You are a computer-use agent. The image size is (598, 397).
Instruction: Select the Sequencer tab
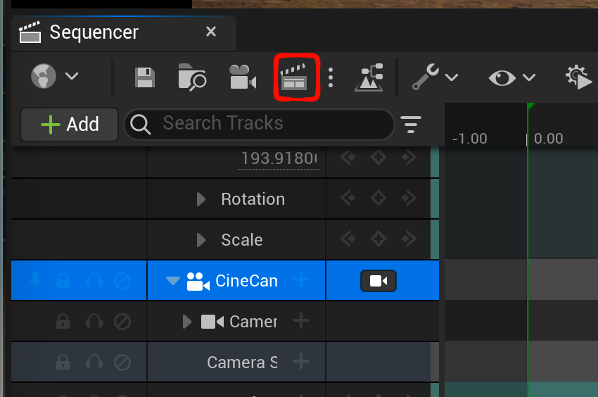tap(94, 32)
